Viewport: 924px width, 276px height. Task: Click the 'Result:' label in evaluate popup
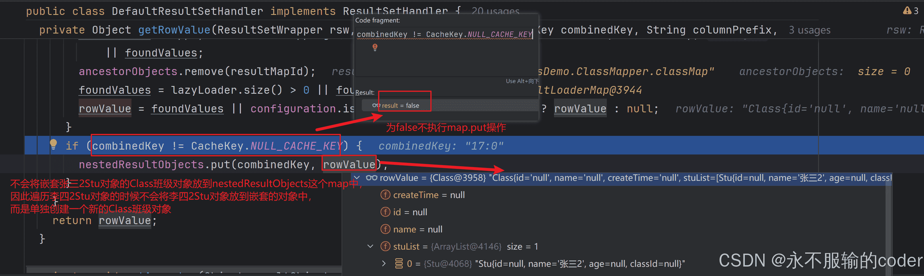pyautogui.click(x=365, y=92)
